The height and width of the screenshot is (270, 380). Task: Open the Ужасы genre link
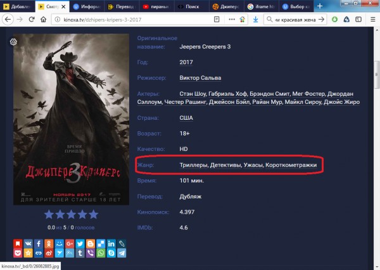coord(253,165)
